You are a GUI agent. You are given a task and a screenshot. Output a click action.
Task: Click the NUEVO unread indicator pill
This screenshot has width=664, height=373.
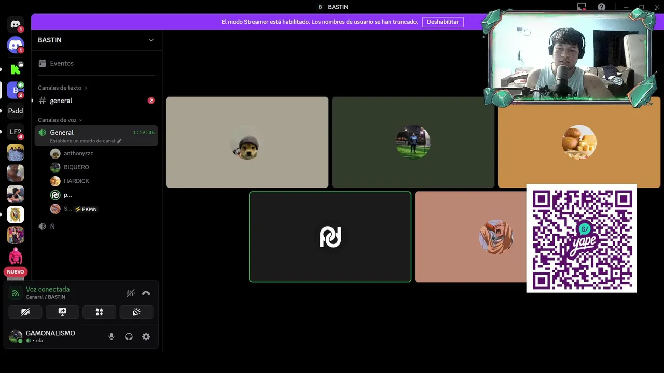[16, 271]
